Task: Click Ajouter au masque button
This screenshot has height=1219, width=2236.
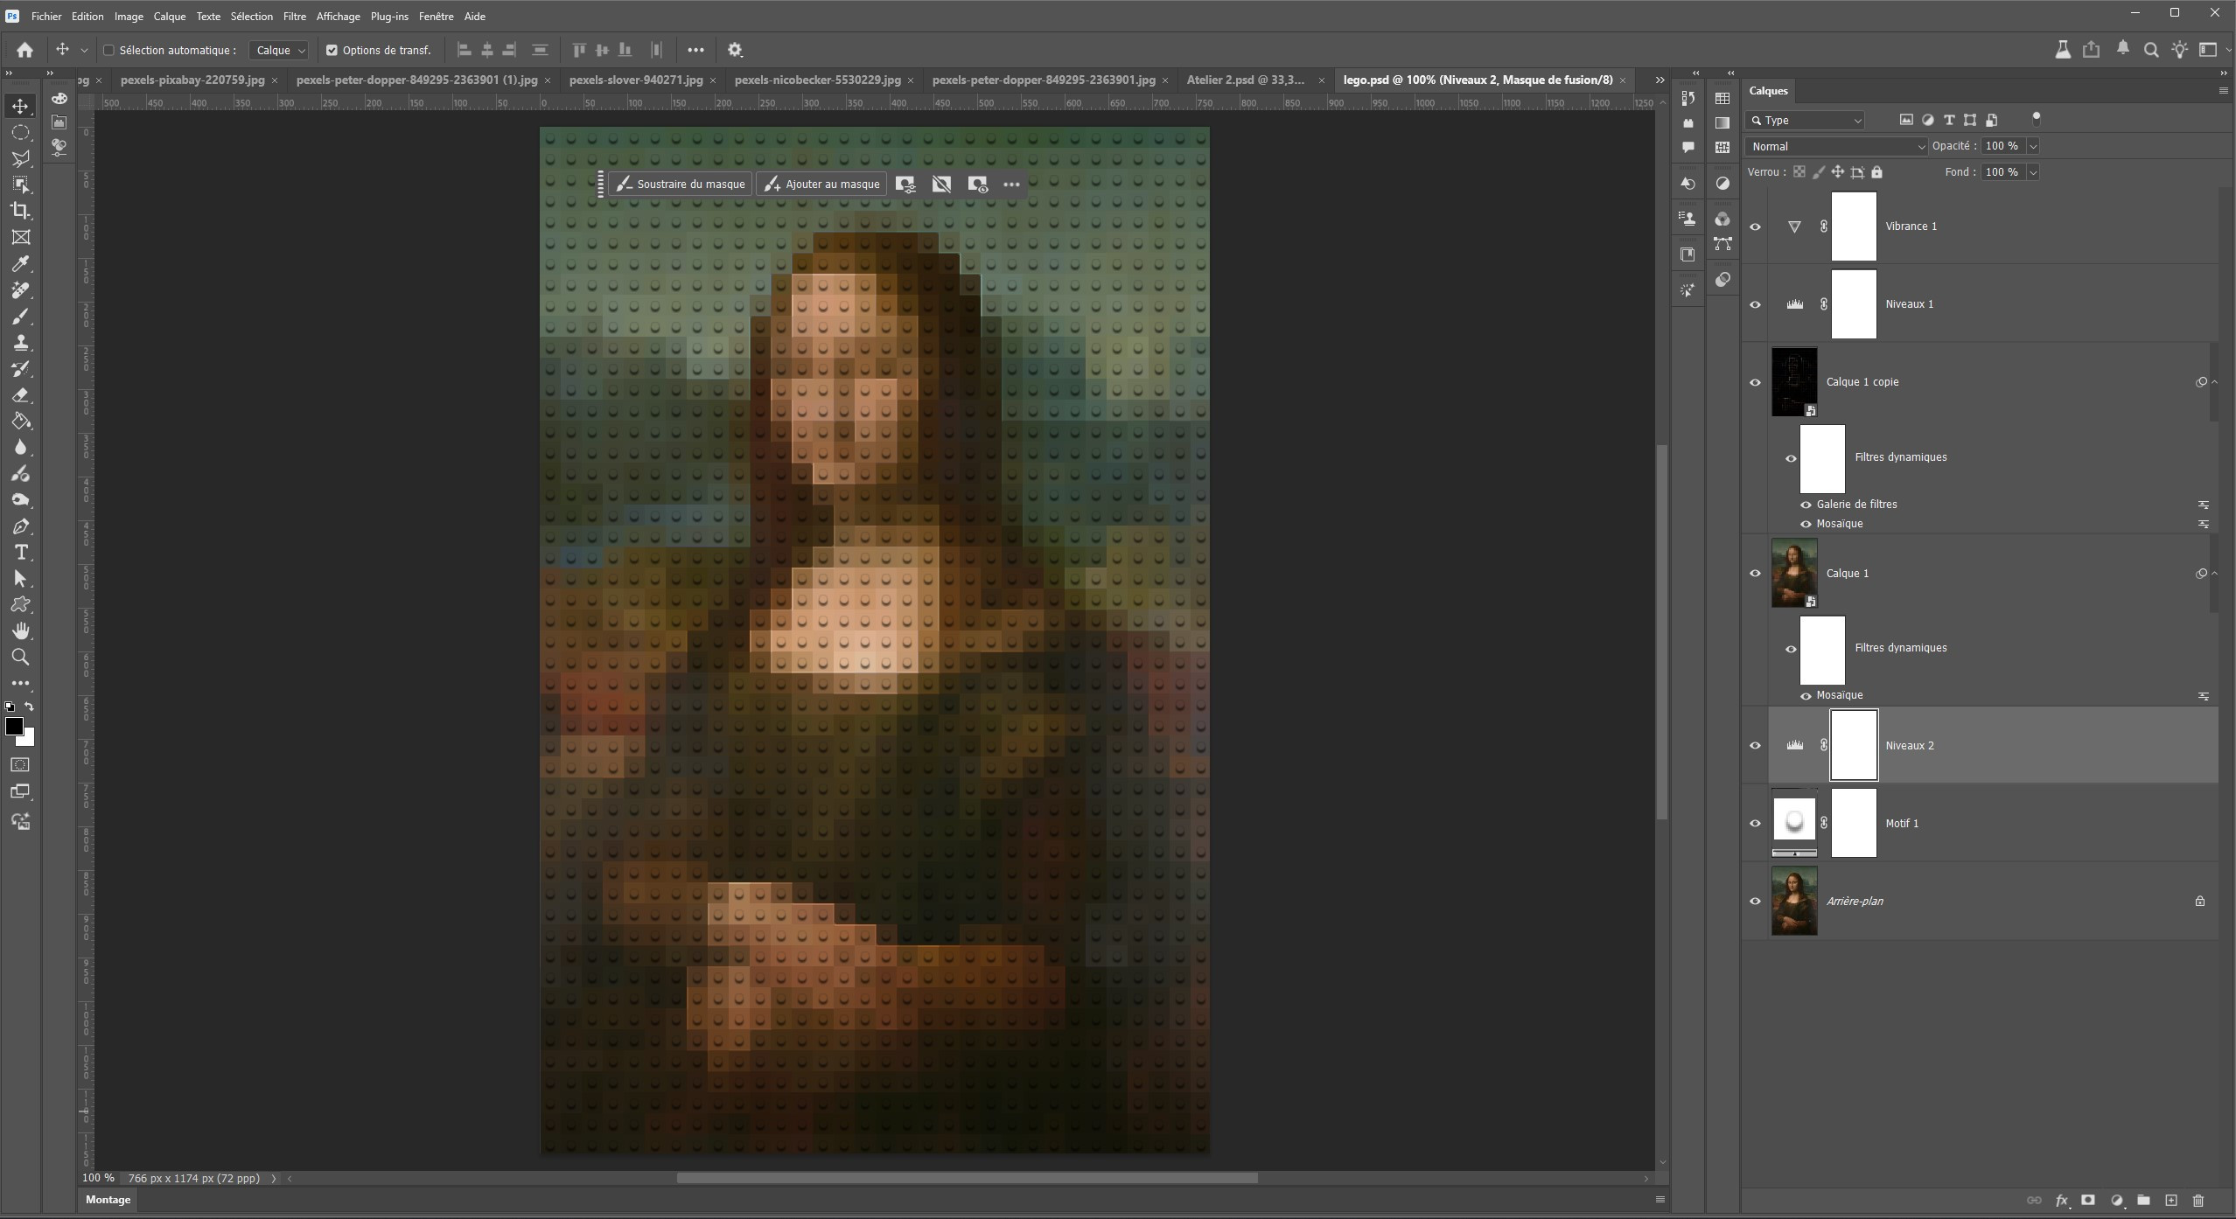Action: [x=821, y=185]
